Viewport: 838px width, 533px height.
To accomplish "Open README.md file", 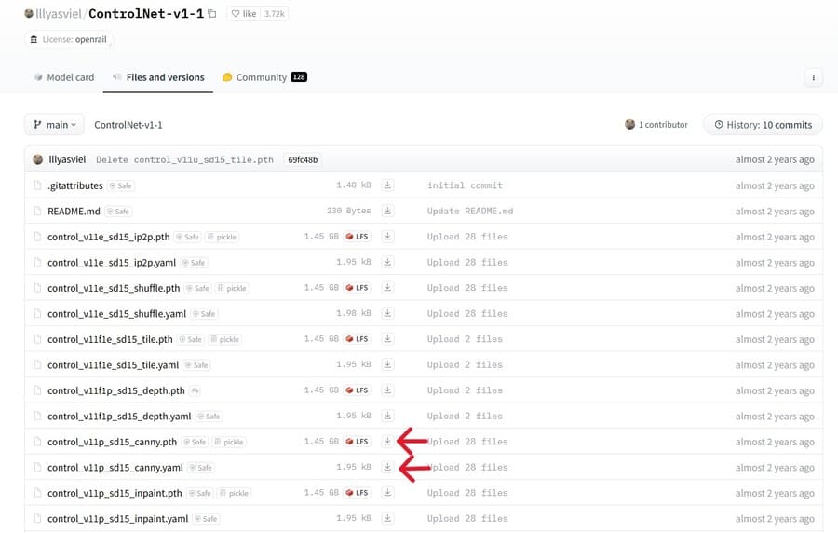I will tap(74, 212).
